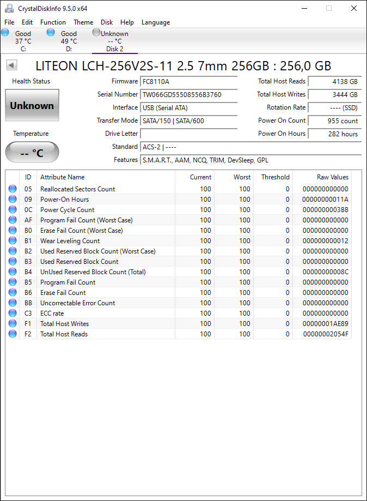Viewport: 367px width, 501px height.
Task: Close the CrystalDiskInfo window
Action: click(353, 8)
